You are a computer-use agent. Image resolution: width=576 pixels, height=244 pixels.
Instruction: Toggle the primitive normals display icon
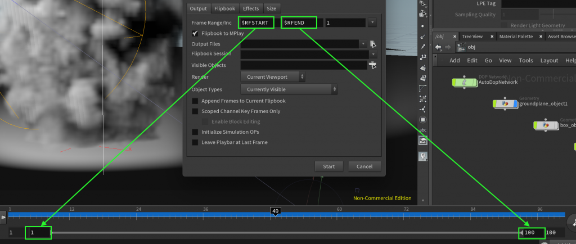[423, 67]
